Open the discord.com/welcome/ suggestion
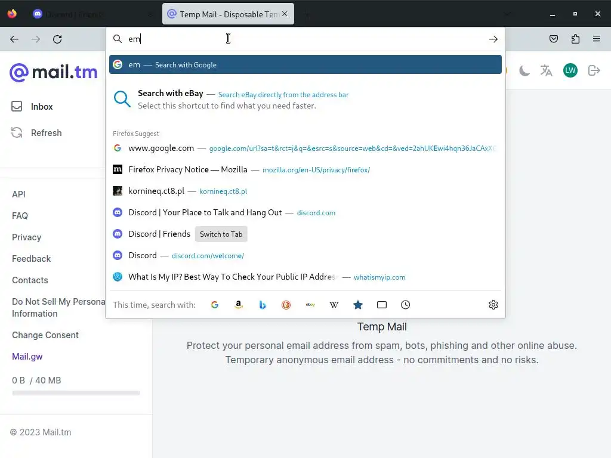Viewport: 611px width, 458px height. [x=305, y=255]
